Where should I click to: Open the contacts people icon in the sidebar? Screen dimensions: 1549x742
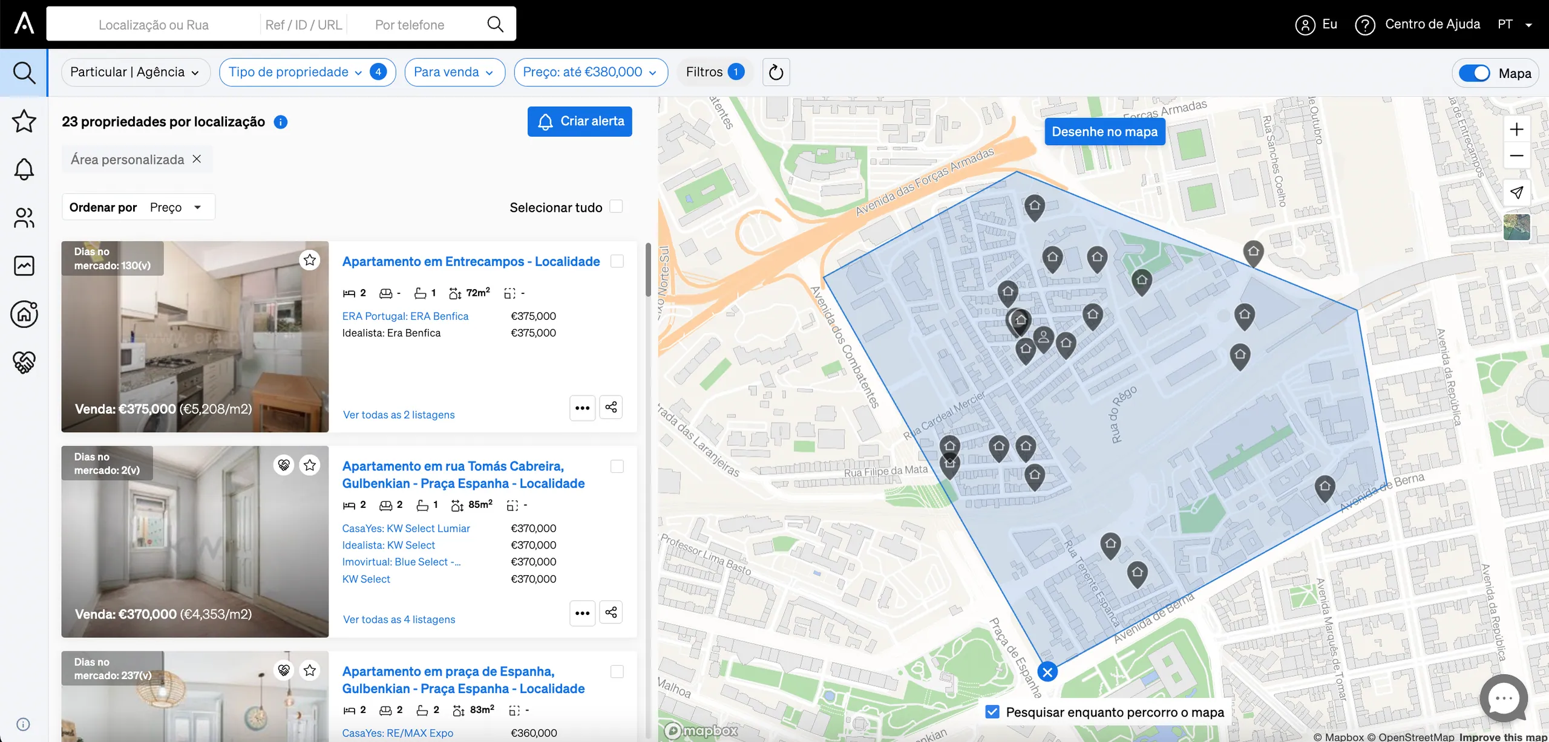(x=24, y=218)
